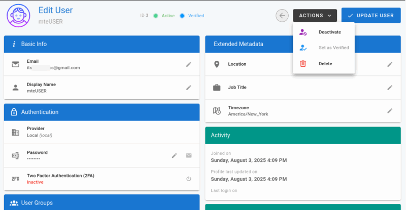Edit the Location metadata
The height and width of the screenshot is (210, 406).
point(390,64)
